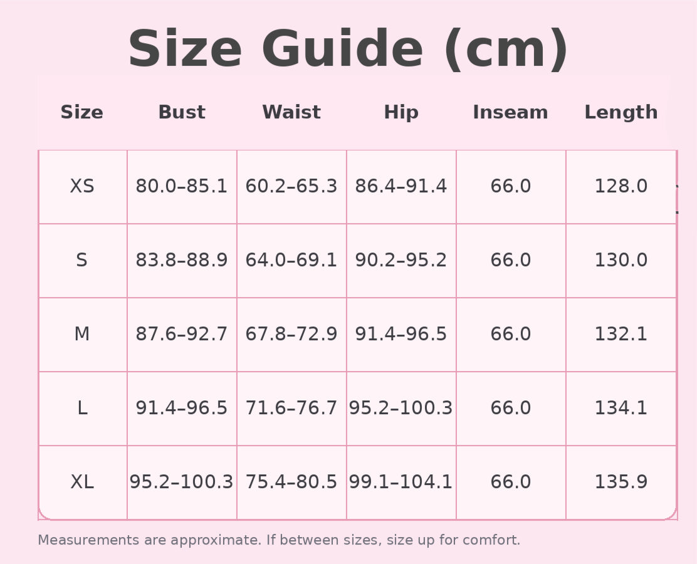Select the M size row label
This screenshot has height=564, width=697.
82,335
